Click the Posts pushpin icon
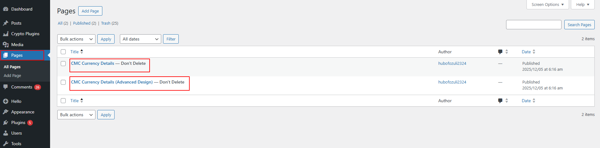The image size is (600, 148). [x=6, y=23]
